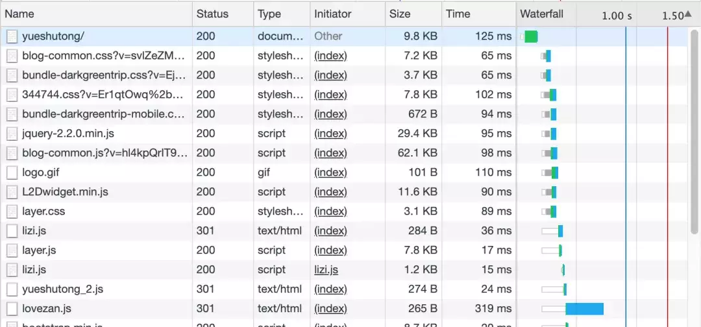Click the file icon beside jquery-2.2.0.min.js
The width and height of the screenshot is (701, 327).
pos(12,134)
